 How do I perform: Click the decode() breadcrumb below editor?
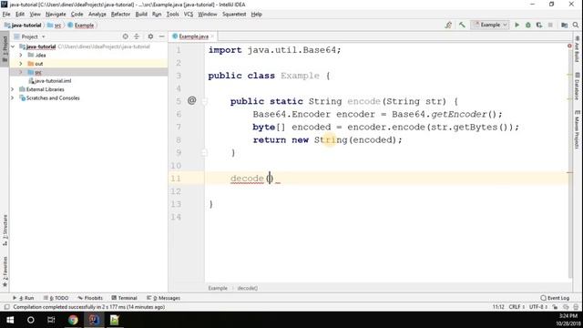tap(247, 288)
